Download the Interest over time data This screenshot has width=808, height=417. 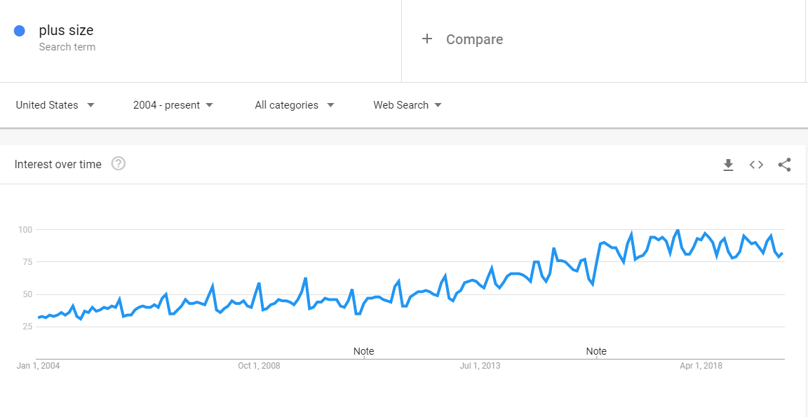(x=728, y=165)
